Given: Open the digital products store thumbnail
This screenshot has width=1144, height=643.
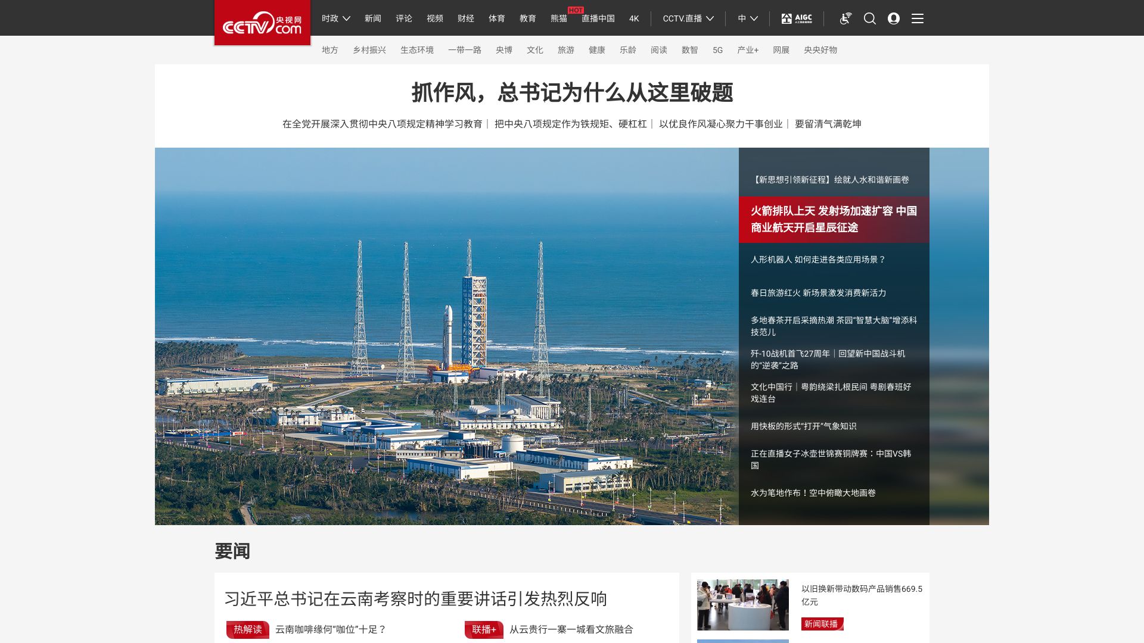Looking at the screenshot, I should (743, 605).
